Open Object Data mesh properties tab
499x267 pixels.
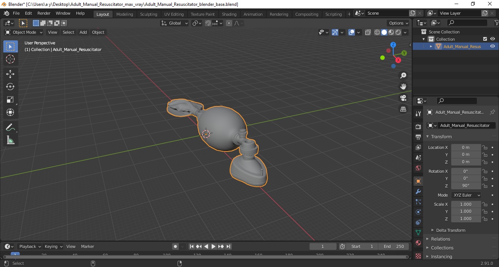(418, 233)
